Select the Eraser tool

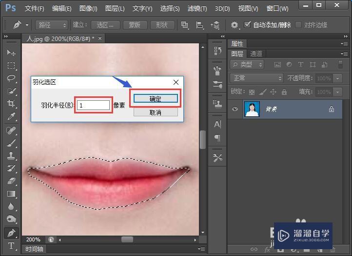tap(11, 181)
